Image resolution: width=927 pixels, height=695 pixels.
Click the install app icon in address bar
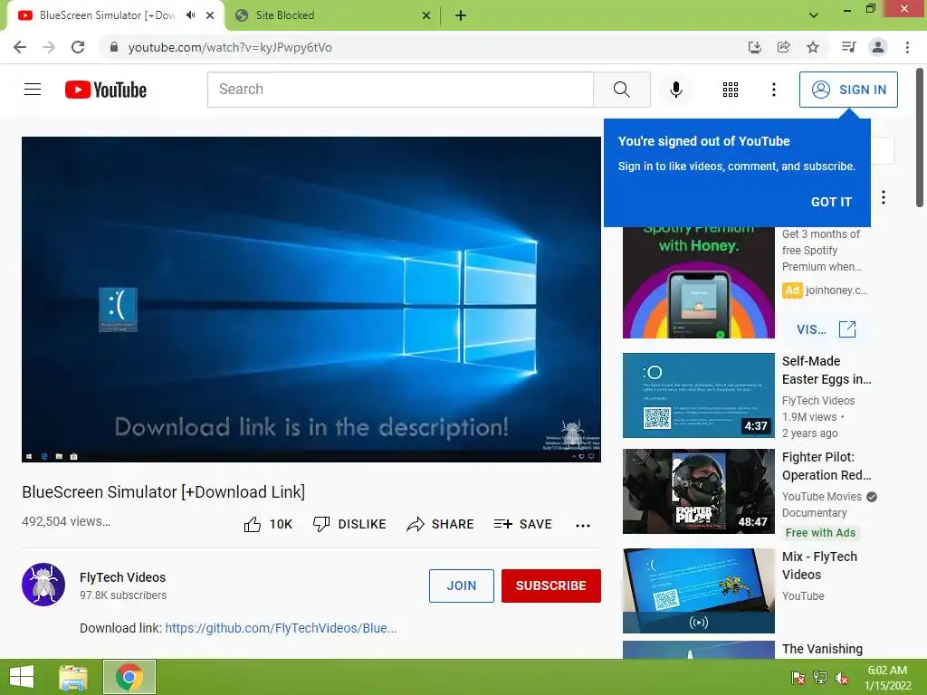coord(754,47)
